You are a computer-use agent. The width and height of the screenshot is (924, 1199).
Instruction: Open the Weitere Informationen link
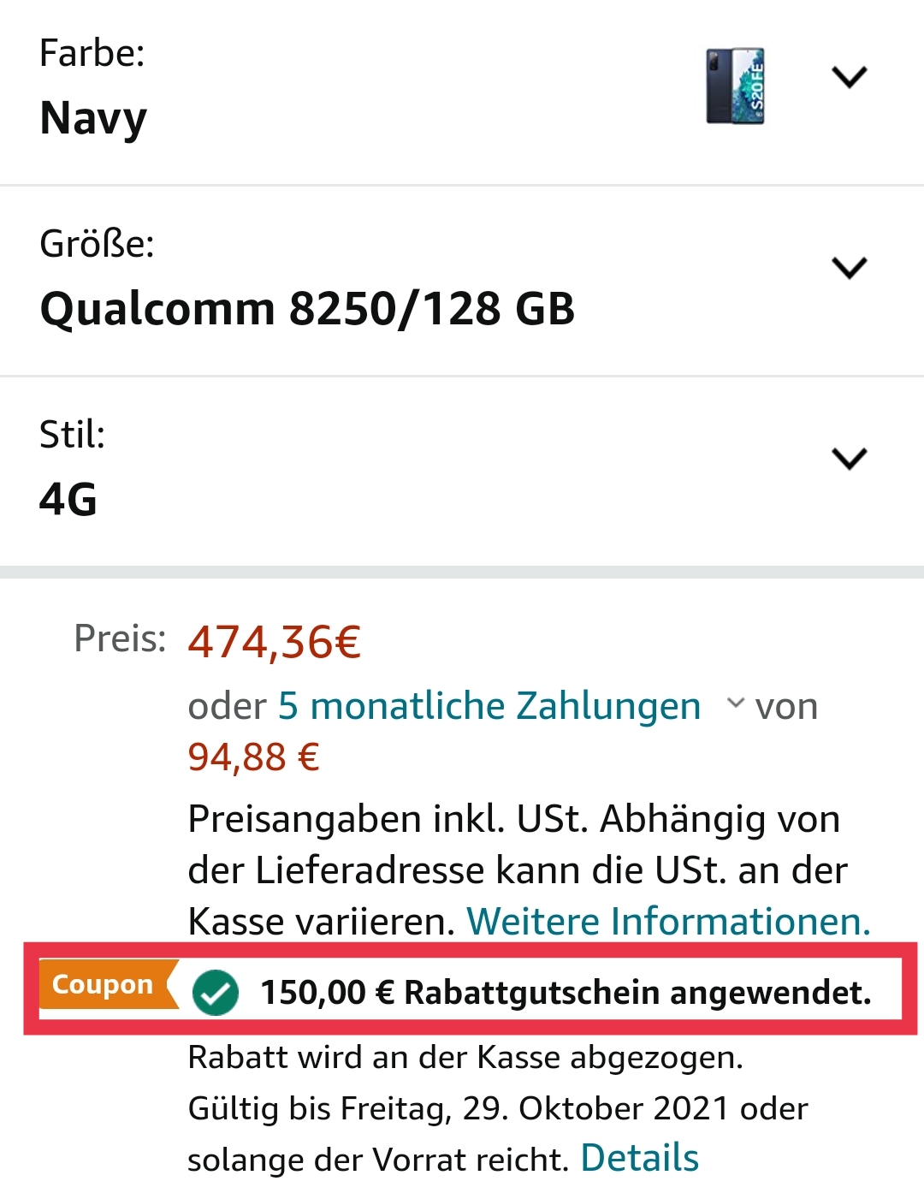pos(668,922)
